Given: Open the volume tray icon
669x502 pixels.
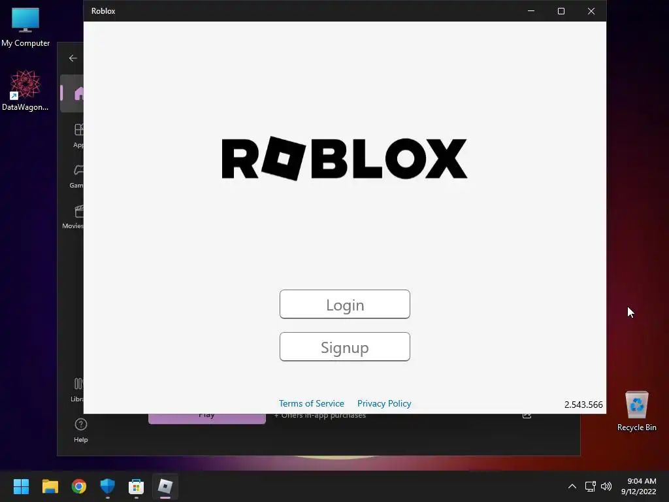Looking at the screenshot, I should [x=606, y=486].
